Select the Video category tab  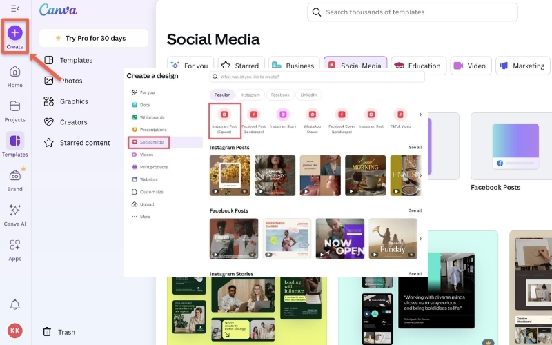pyautogui.click(x=471, y=66)
